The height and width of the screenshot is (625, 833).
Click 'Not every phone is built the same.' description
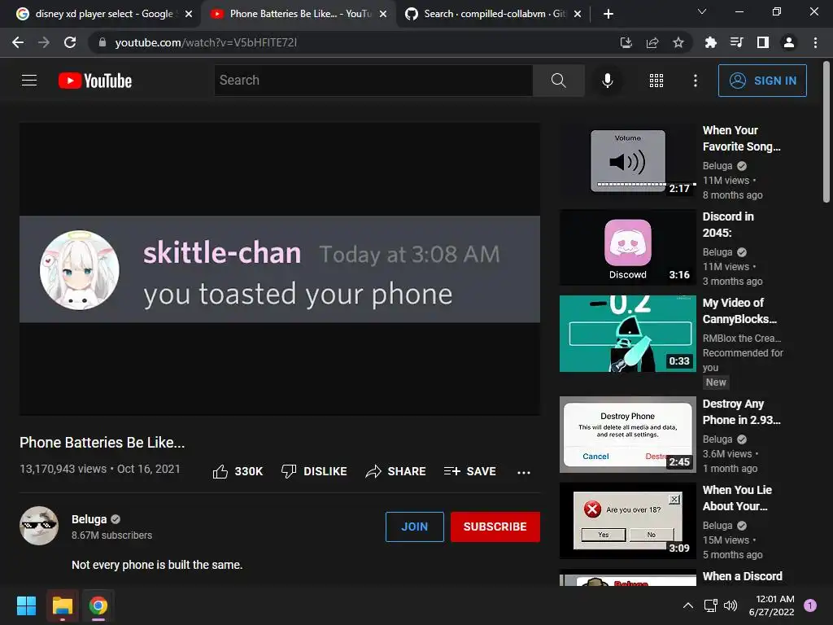click(157, 565)
